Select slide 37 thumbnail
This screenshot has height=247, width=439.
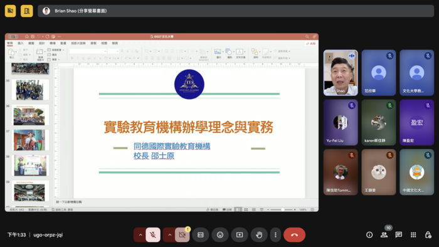click(30, 140)
